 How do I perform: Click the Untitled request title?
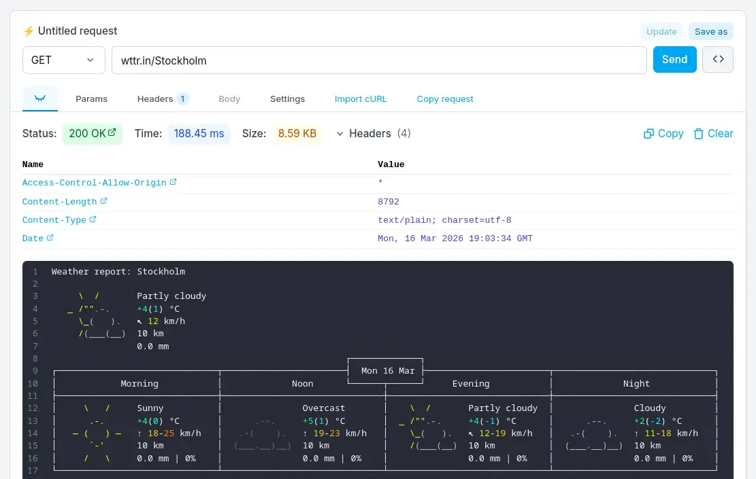coord(78,31)
